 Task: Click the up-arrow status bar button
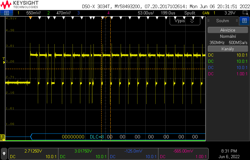4,153
